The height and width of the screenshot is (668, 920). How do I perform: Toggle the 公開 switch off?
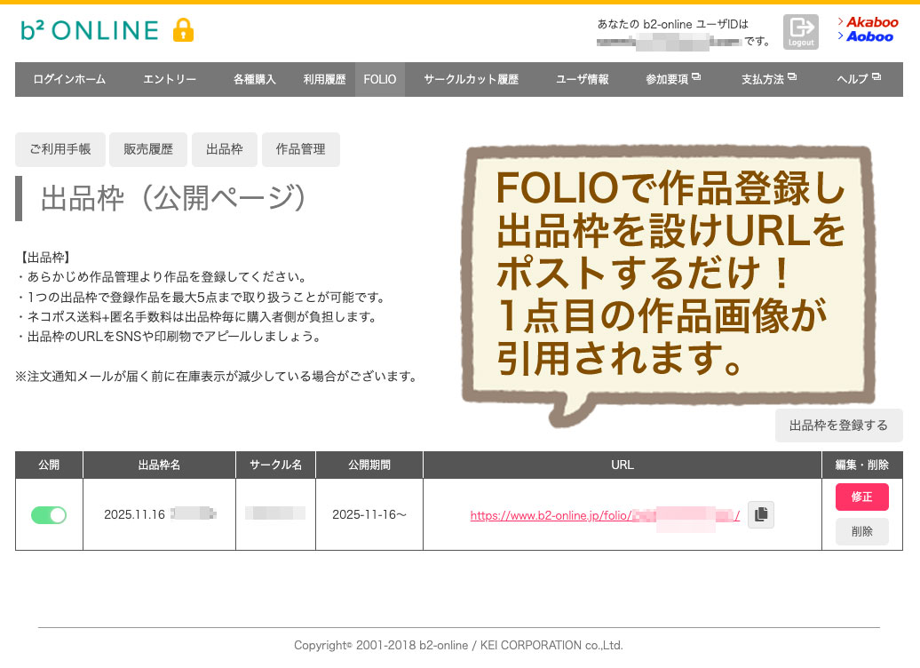point(49,515)
